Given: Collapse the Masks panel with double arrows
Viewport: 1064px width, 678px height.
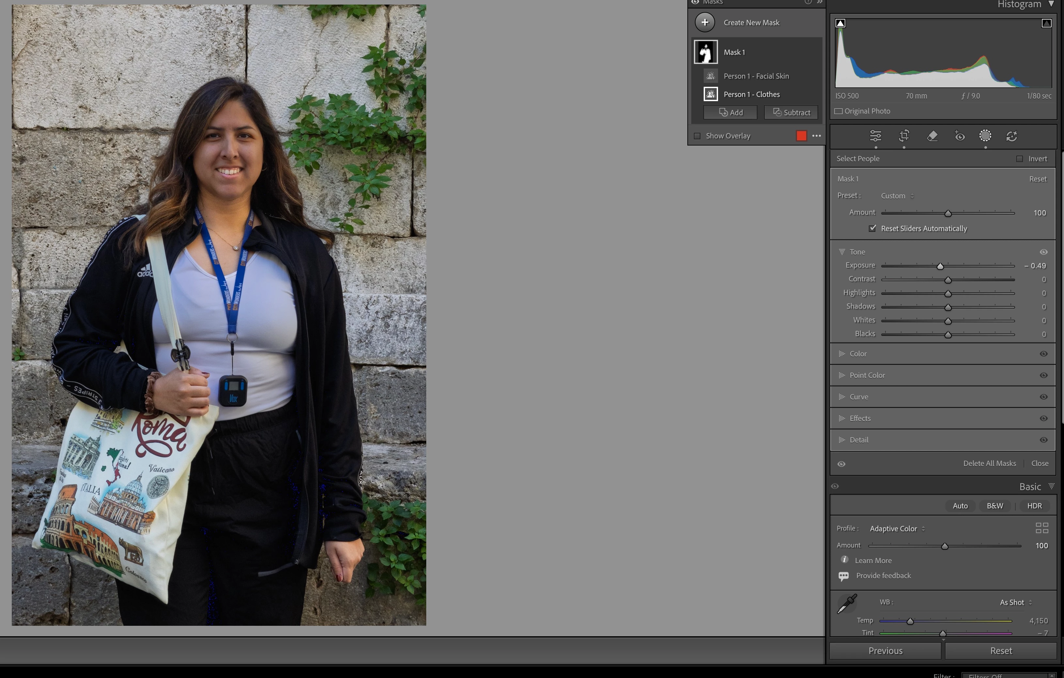Looking at the screenshot, I should pyautogui.click(x=820, y=2).
